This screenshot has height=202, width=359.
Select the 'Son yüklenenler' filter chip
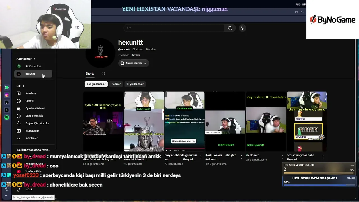click(x=96, y=84)
